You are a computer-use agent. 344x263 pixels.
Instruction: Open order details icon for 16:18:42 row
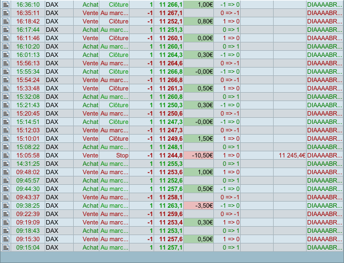tap(6, 21)
